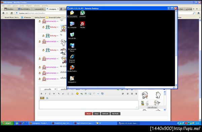202x132 pixels.
Task: Switch to SP folder taskbar button
Action: coord(106,123)
